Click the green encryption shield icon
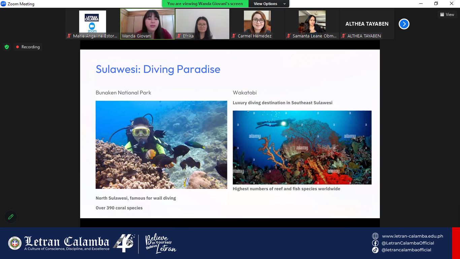This screenshot has height=259, width=460. point(7,47)
